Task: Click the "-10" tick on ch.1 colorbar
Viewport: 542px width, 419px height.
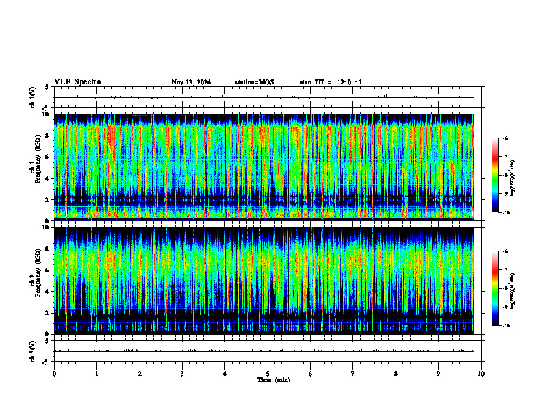Action: pyautogui.click(x=506, y=213)
